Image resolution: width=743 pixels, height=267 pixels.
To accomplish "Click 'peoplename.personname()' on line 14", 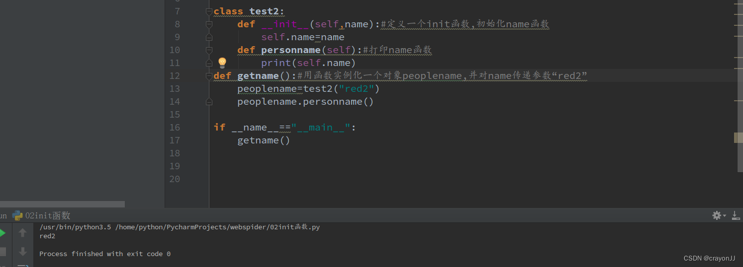I will [x=305, y=102].
